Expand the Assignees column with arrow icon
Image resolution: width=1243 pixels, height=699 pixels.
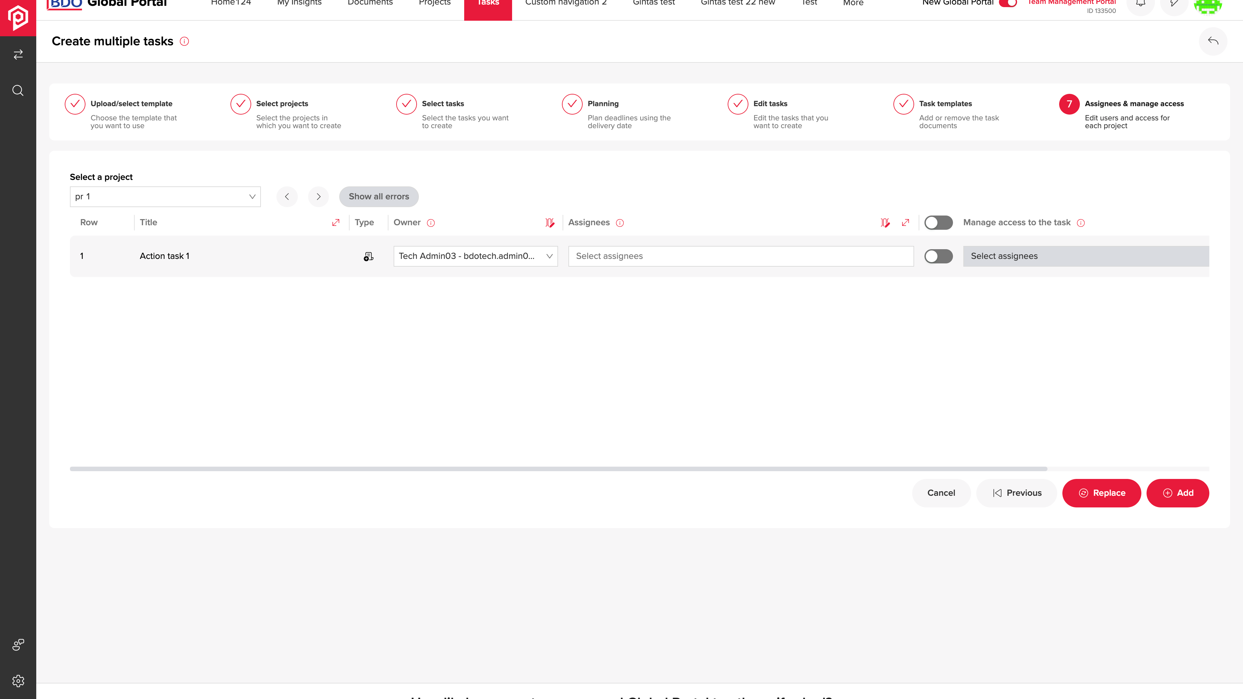click(x=906, y=222)
